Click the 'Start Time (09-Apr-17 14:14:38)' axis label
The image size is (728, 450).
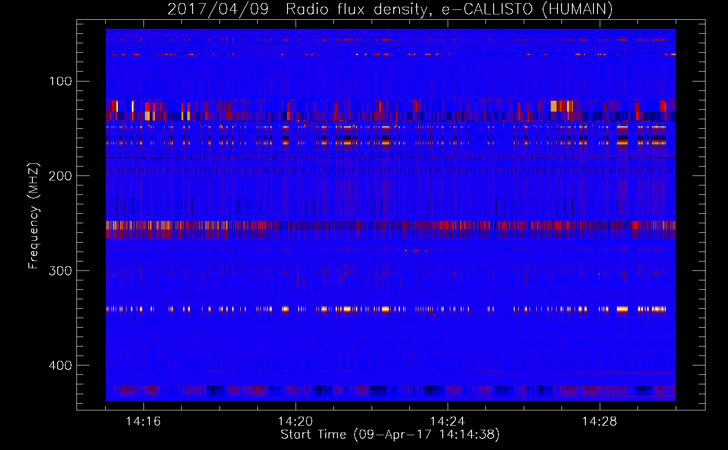[390, 435]
